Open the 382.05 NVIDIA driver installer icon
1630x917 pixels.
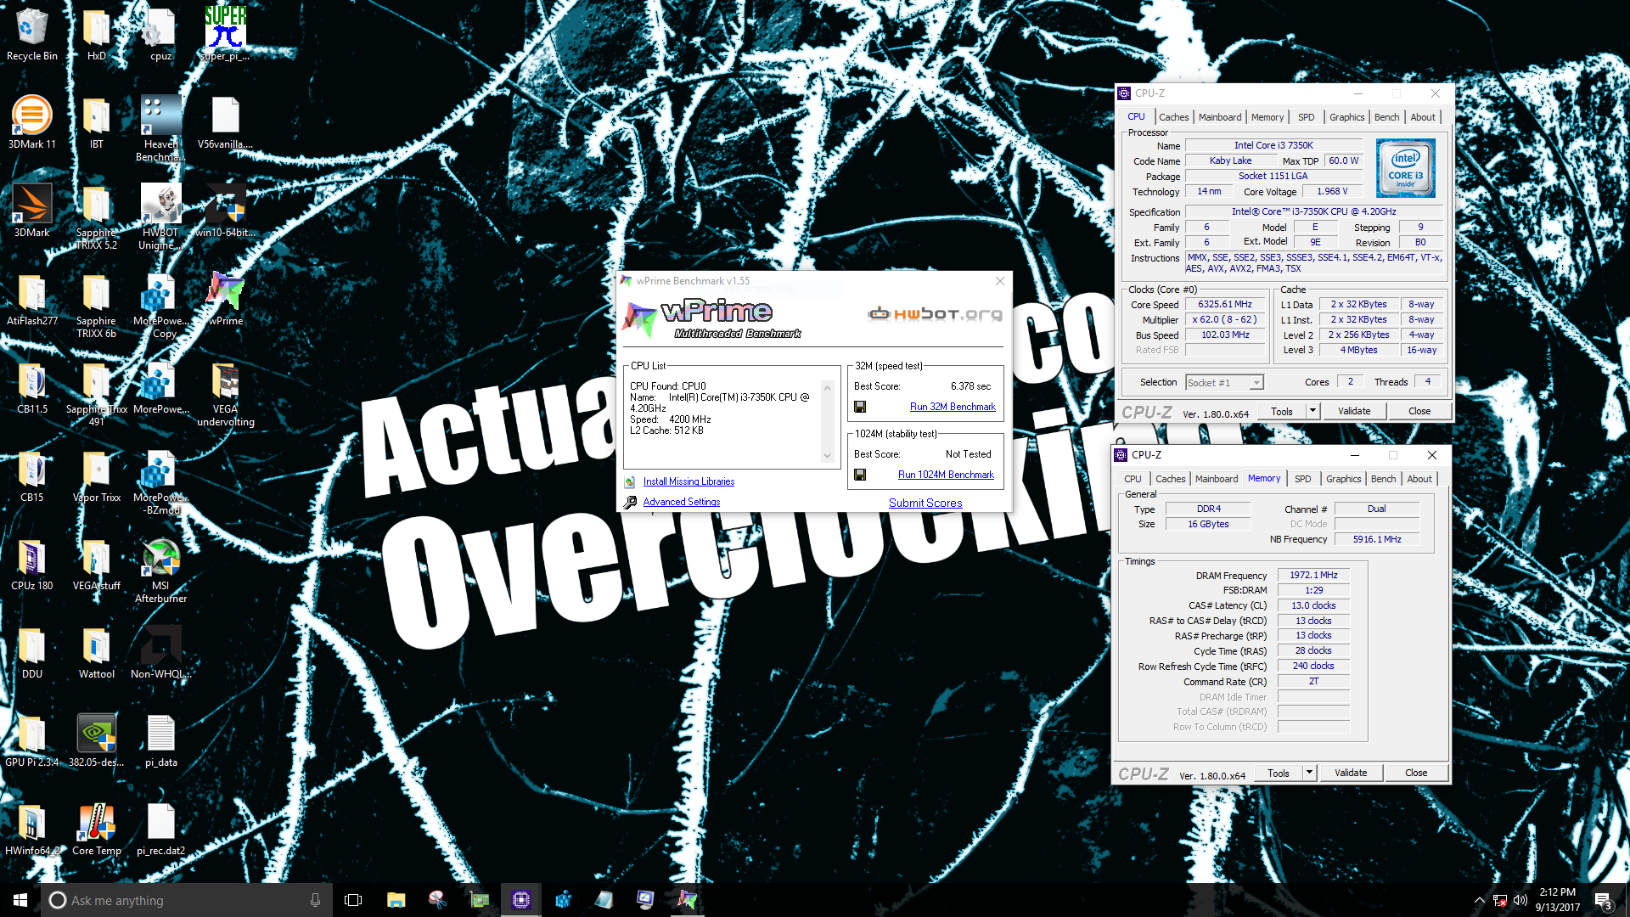pyautogui.click(x=96, y=740)
